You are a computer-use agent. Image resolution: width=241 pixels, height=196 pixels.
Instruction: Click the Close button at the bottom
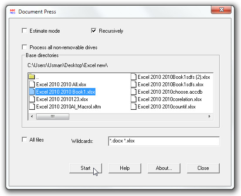click(203, 168)
